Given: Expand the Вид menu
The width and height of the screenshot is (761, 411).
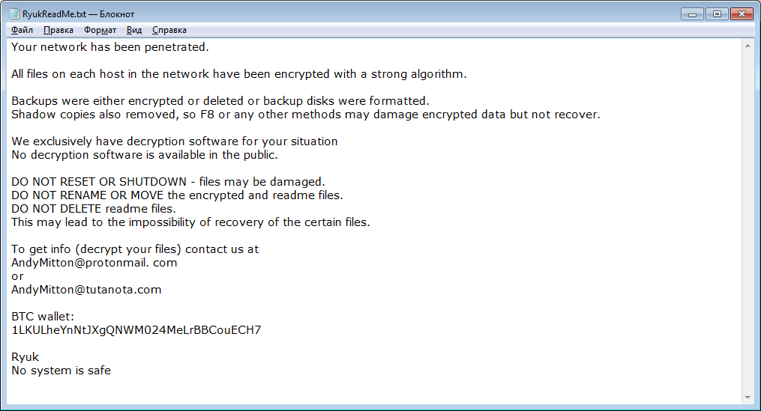Looking at the screenshot, I should [134, 30].
